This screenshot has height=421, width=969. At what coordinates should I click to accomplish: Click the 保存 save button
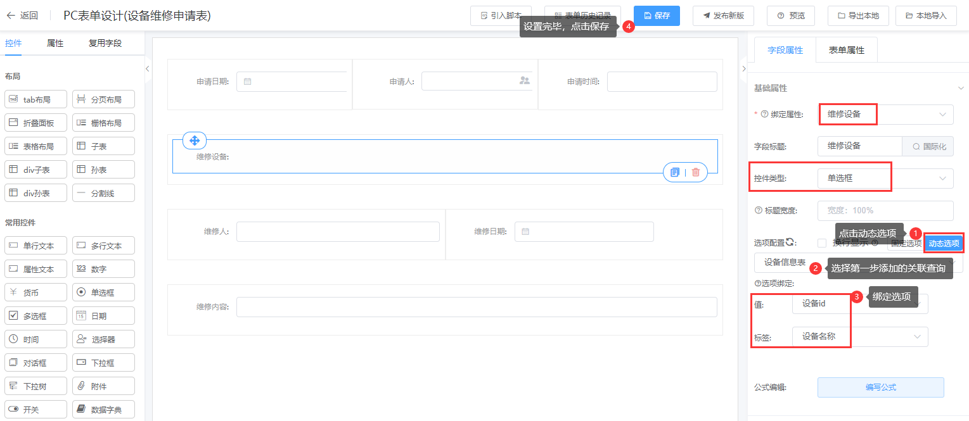click(657, 16)
